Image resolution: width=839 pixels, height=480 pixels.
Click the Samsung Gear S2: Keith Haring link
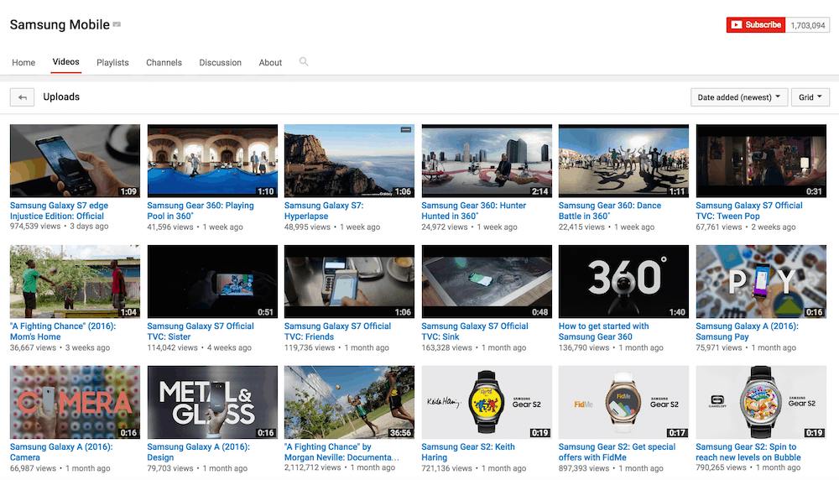click(467, 452)
